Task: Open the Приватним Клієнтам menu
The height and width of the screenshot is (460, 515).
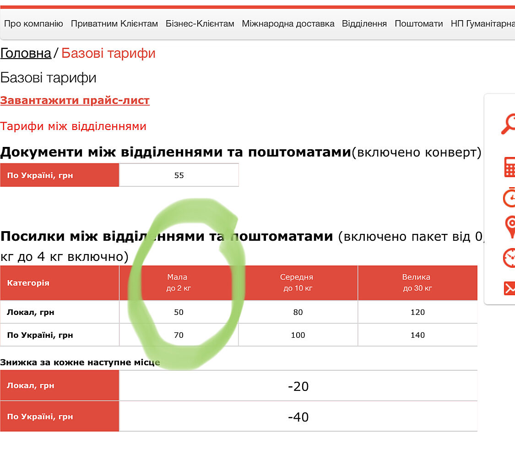Action: pyautogui.click(x=114, y=24)
